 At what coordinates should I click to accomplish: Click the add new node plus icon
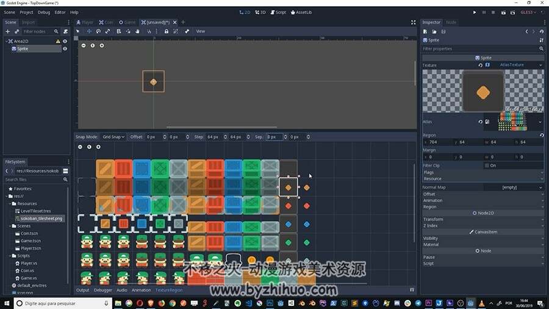(7, 32)
